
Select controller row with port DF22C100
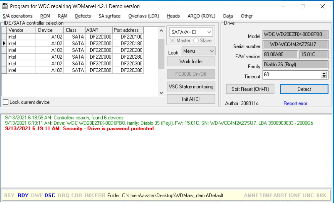point(73,37)
